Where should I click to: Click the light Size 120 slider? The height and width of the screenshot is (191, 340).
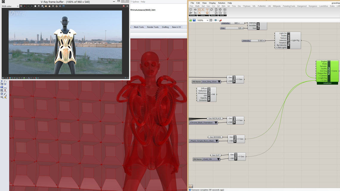(232, 28)
